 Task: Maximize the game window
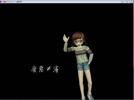click(x=127, y=2)
